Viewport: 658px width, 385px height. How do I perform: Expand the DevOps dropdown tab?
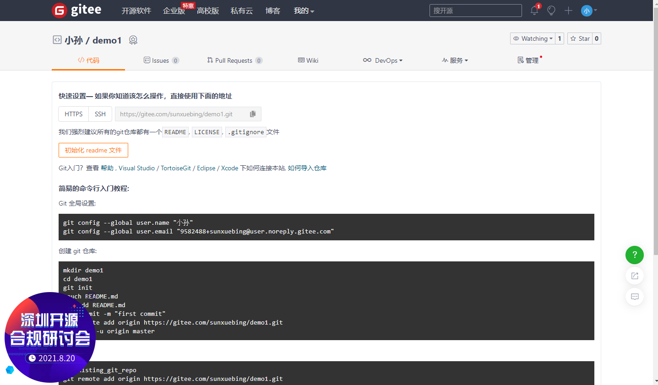[x=383, y=60]
